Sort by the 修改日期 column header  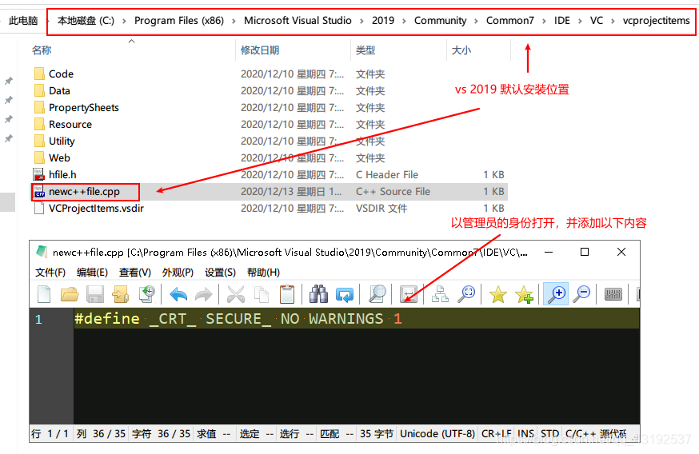(260, 50)
